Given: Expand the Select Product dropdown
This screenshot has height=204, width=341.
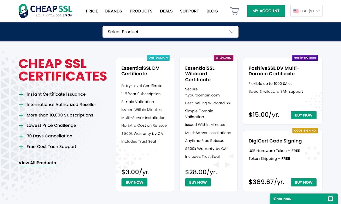Looking at the screenshot, I should (x=170, y=32).
